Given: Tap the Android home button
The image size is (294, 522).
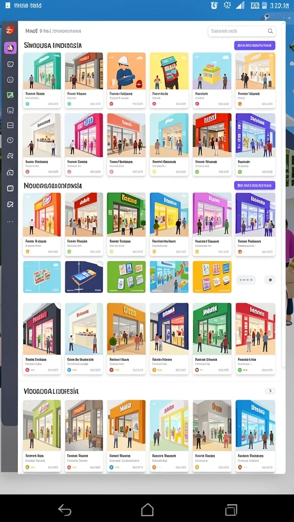Looking at the screenshot, I should click(x=147, y=509).
